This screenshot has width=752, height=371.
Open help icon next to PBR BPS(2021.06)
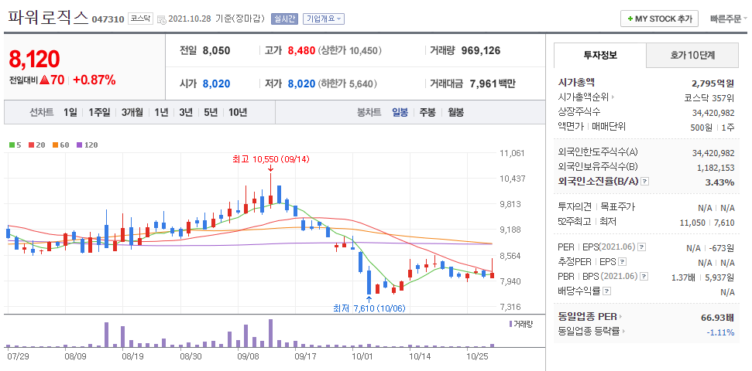point(644,277)
